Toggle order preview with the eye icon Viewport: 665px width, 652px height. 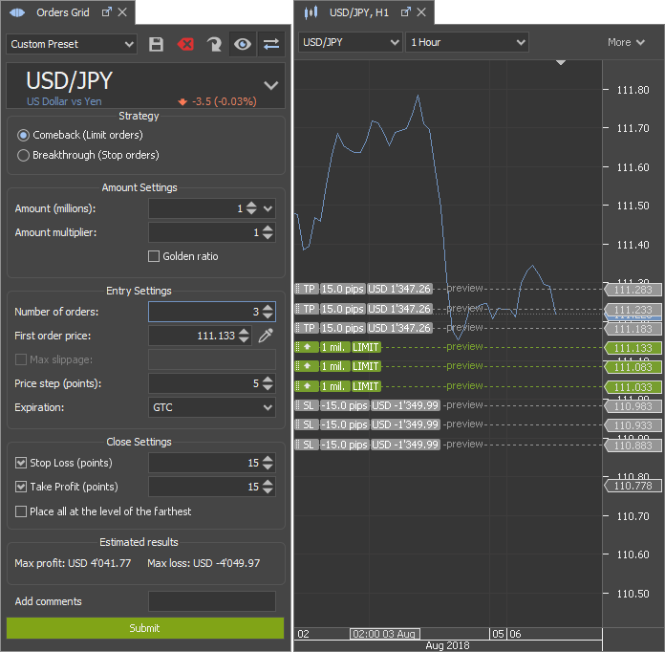pos(242,44)
